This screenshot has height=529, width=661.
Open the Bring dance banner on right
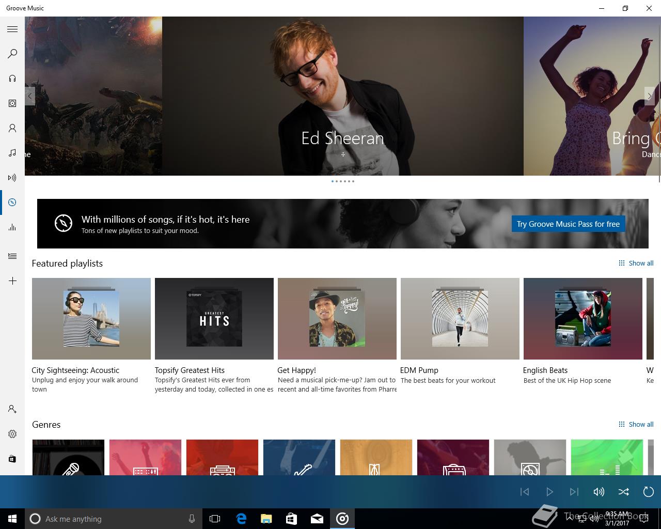(x=592, y=96)
